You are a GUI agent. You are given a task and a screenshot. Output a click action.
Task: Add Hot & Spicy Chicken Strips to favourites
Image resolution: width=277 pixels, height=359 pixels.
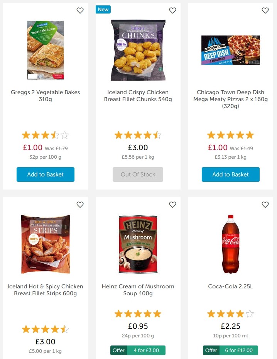[x=80, y=205]
